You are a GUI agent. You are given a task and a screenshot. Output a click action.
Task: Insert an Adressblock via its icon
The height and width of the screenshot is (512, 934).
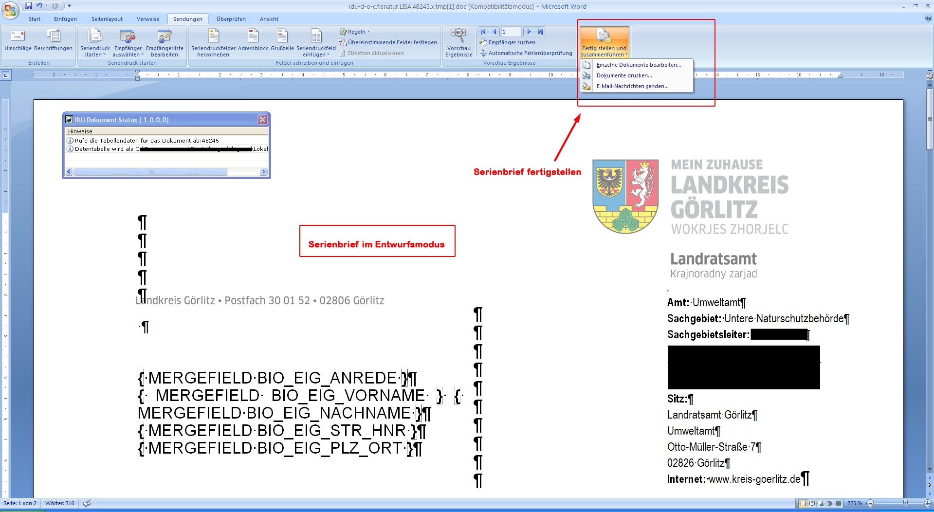pyautogui.click(x=253, y=37)
